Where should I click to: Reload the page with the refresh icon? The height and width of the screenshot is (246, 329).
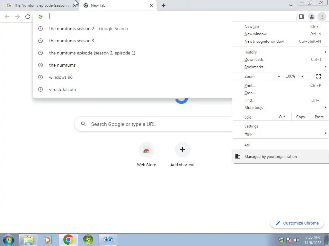pos(28,17)
